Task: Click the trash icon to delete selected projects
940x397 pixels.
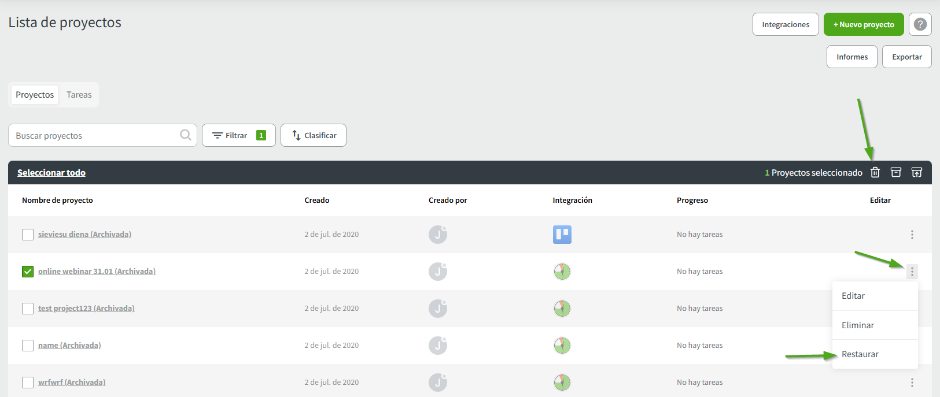Action: pyautogui.click(x=875, y=172)
